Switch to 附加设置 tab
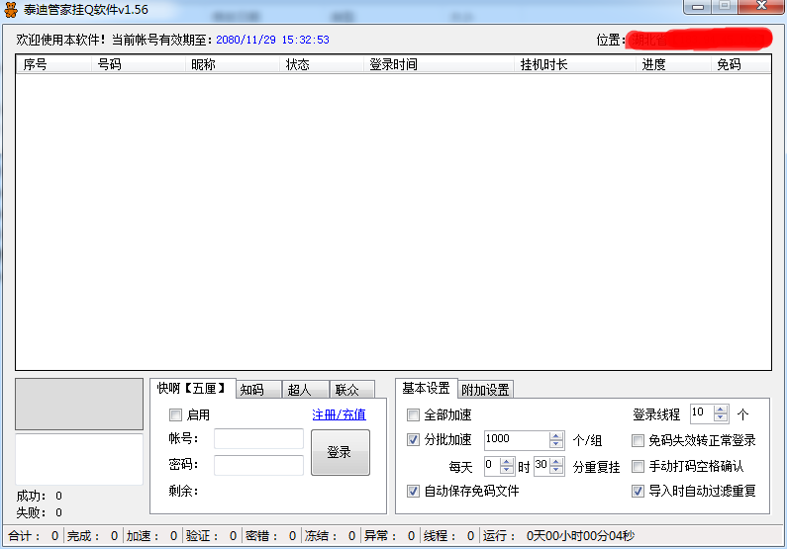This screenshot has width=787, height=549. [485, 390]
